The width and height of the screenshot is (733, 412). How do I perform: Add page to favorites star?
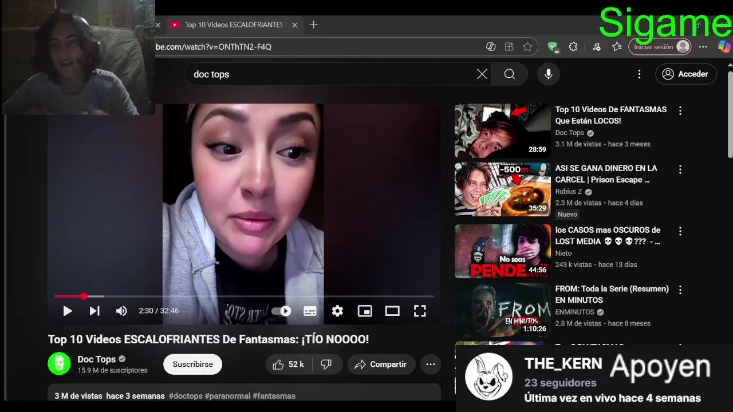527,47
